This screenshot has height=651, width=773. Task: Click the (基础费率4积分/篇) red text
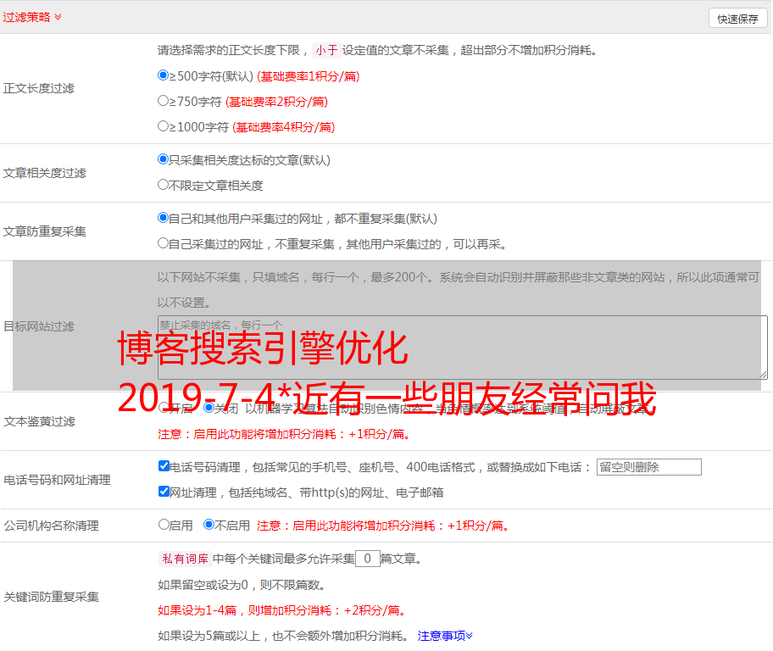[284, 127]
